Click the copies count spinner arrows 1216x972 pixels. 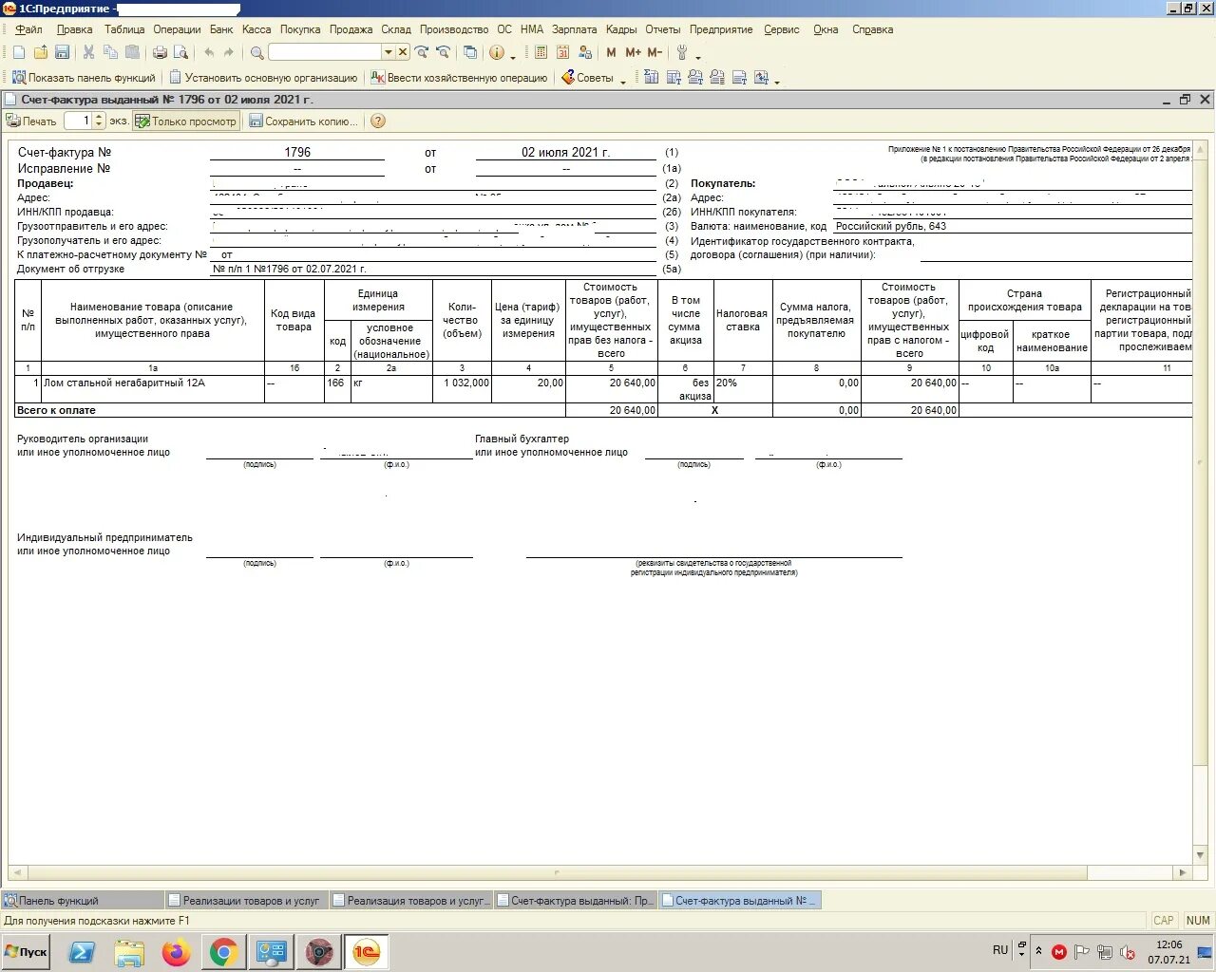(100, 121)
